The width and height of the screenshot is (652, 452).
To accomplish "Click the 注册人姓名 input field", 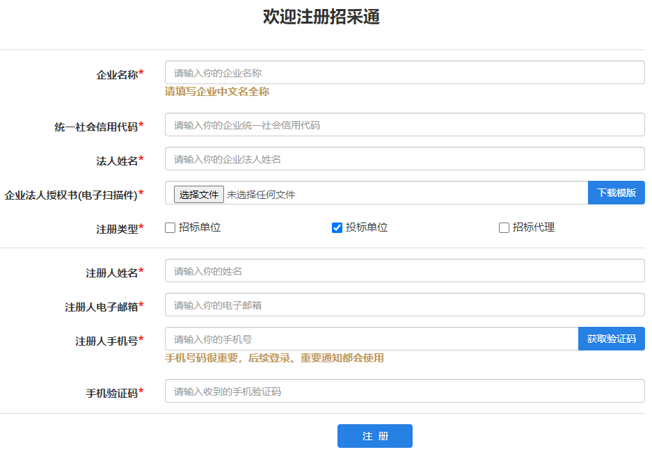I will coord(404,271).
